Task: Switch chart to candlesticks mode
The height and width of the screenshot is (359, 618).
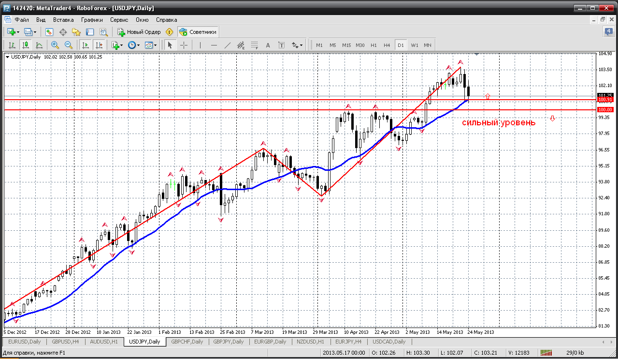Action: coord(26,45)
